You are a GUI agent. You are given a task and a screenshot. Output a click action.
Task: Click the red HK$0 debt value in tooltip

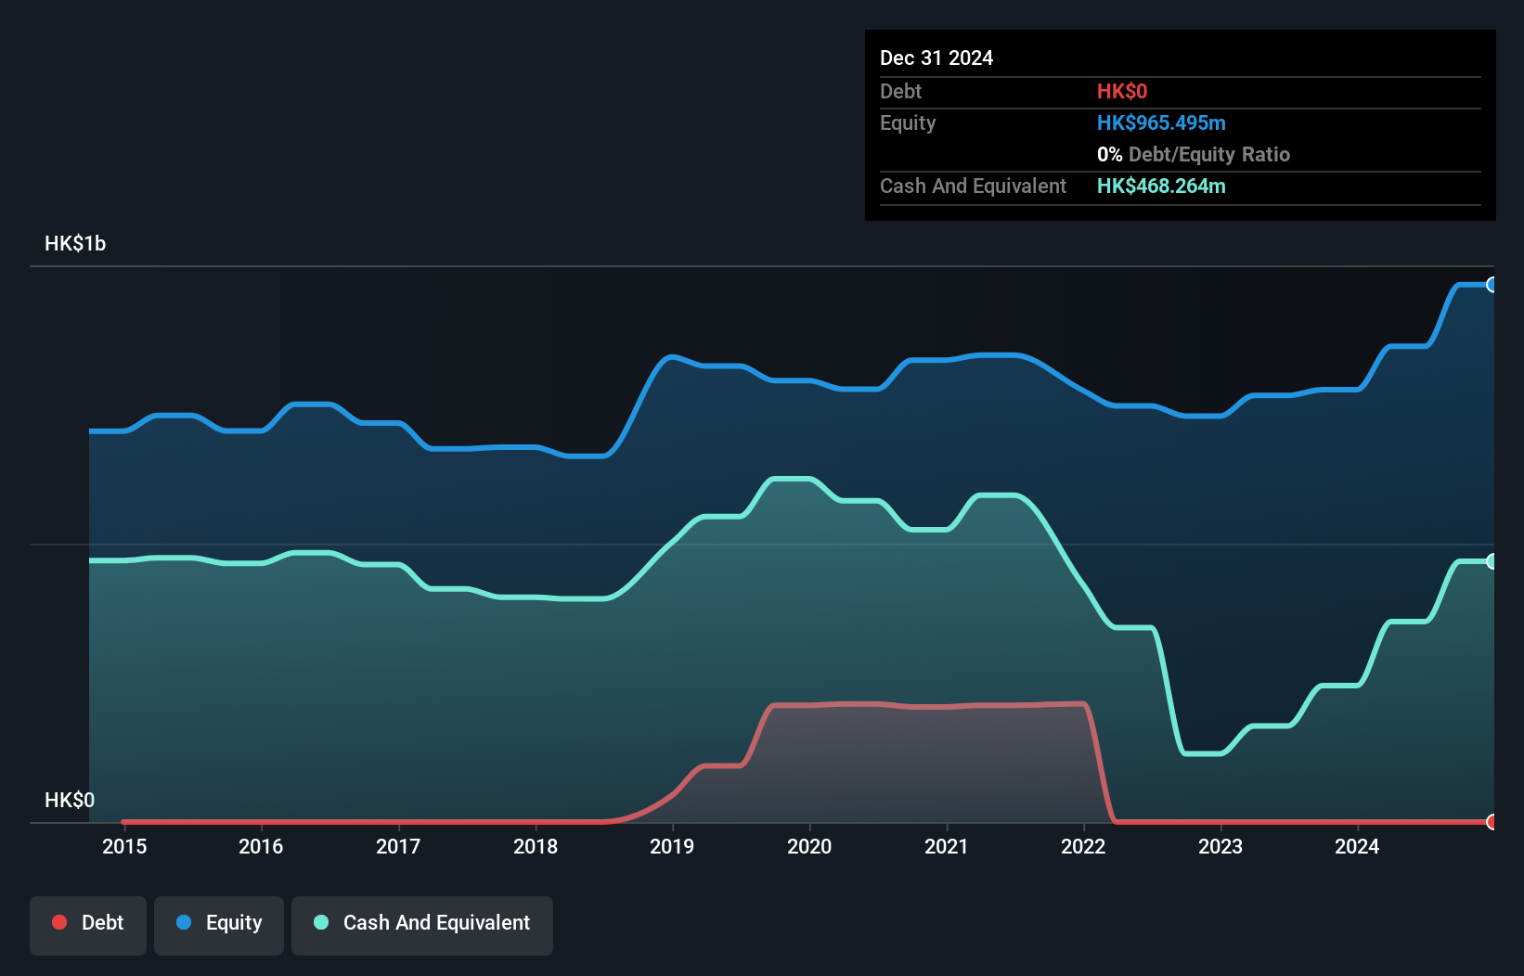tap(1122, 91)
